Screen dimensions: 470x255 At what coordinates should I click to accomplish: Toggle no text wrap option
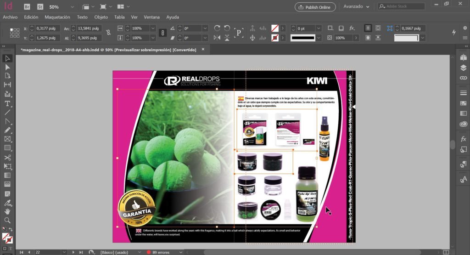368,28
